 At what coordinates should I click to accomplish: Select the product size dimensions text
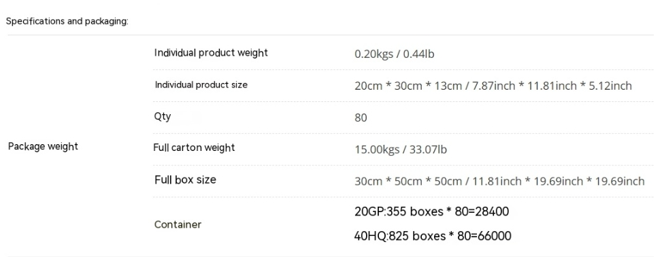coord(493,86)
